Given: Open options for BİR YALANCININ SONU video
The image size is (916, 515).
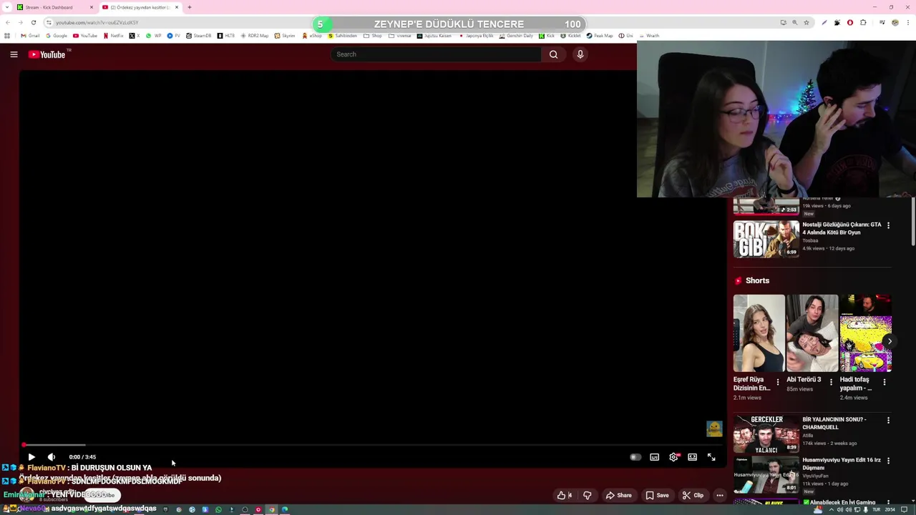Looking at the screenshot, I should pyautogui.click(x=888, y=421).
